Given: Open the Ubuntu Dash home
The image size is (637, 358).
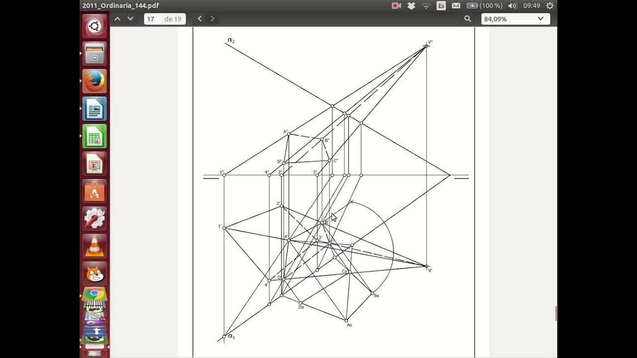Looking at the screenshot, I should click(x=95, y=26).
